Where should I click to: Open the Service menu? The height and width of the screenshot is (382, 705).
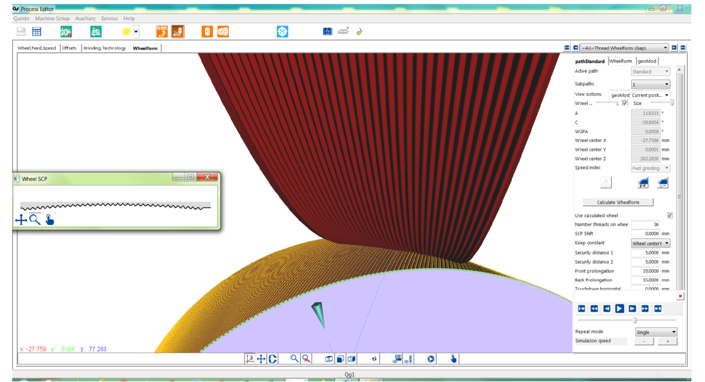pyautogui.click(x=110, y=19)
